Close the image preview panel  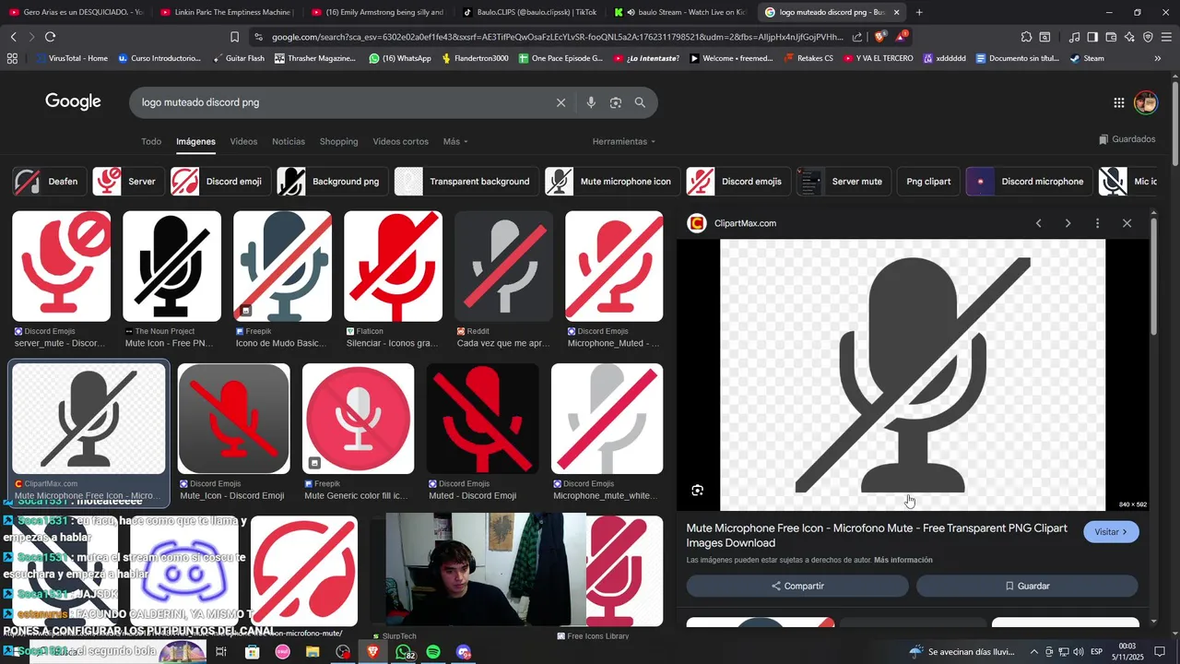(1127, 223)
